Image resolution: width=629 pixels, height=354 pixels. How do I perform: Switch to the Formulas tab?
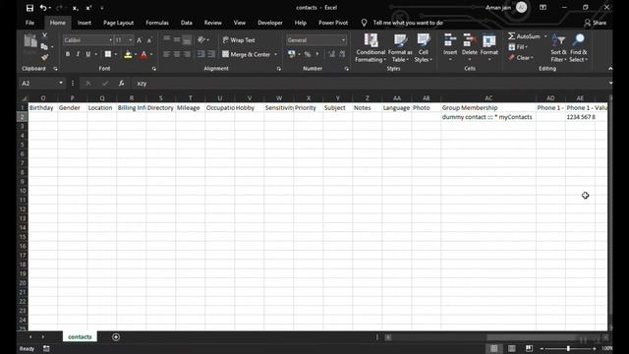(x=157, y=23)
